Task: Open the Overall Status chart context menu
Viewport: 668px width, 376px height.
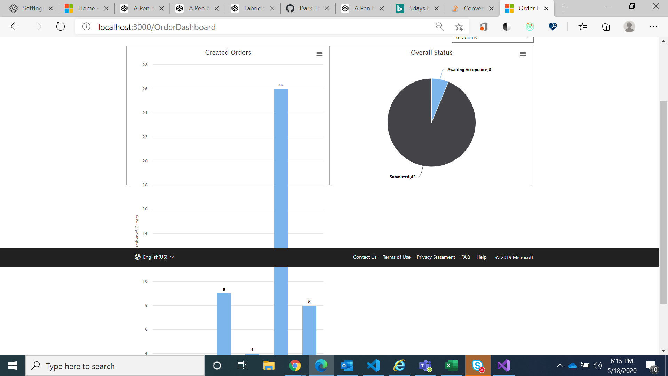Action: (523, 54)
